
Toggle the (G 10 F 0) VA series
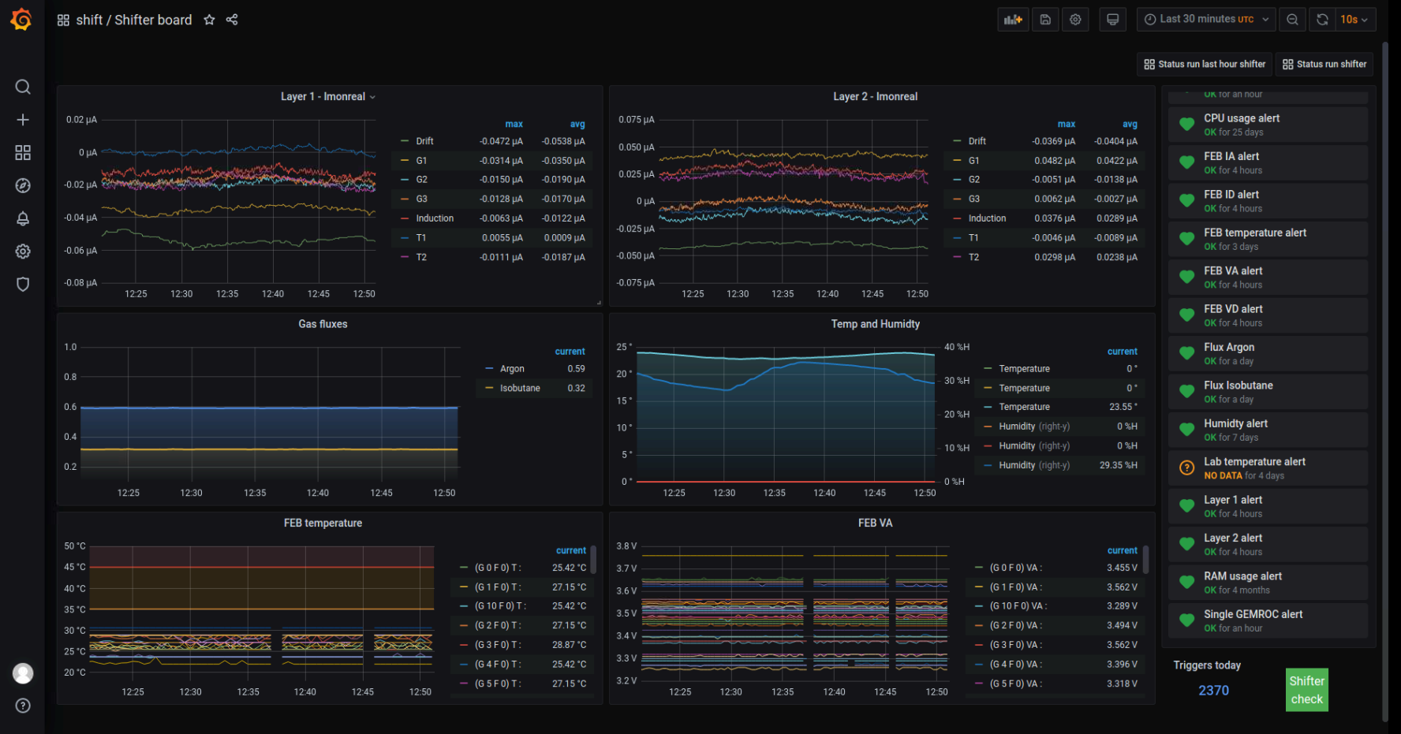[1018, 606]
